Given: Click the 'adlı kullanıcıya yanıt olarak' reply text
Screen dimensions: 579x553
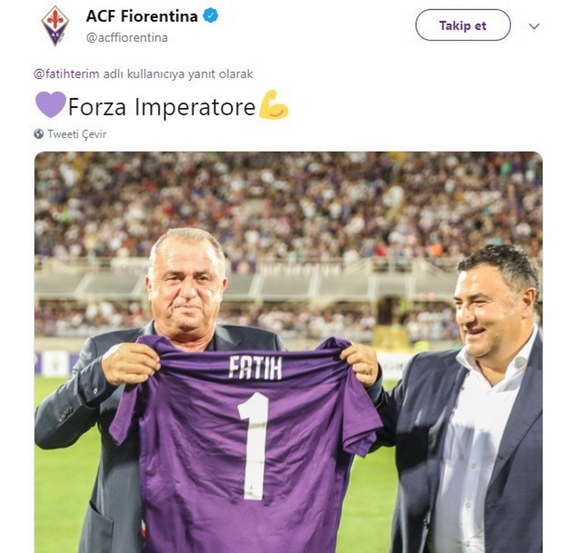Looking at the screenshot, I should pos(180,74).
